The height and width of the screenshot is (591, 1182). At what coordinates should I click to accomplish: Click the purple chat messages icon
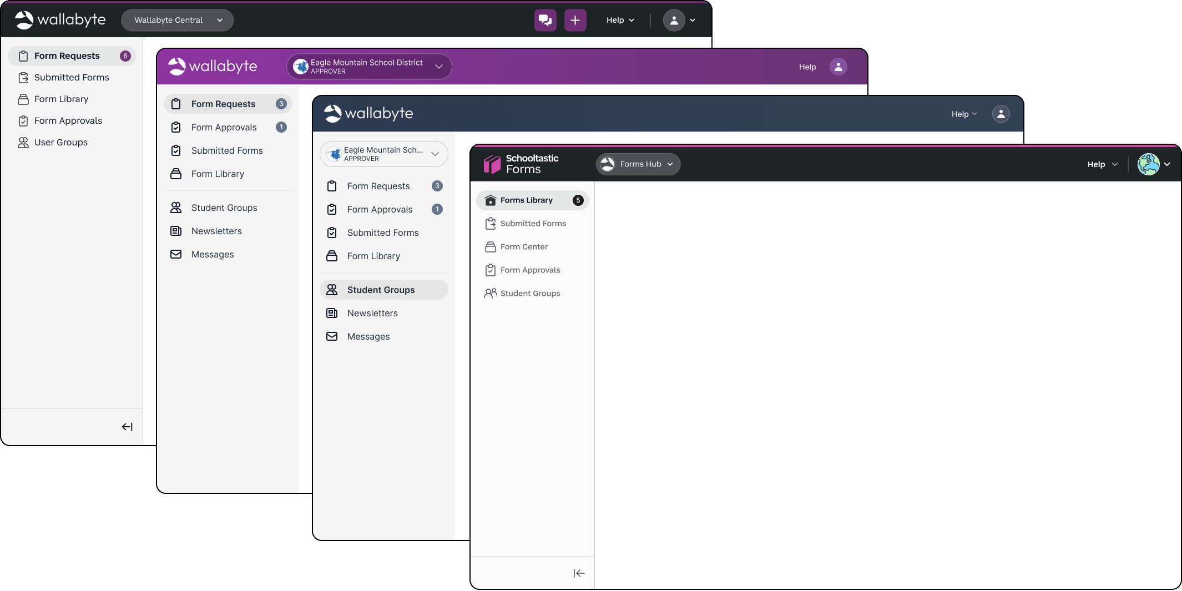[545, 21]
